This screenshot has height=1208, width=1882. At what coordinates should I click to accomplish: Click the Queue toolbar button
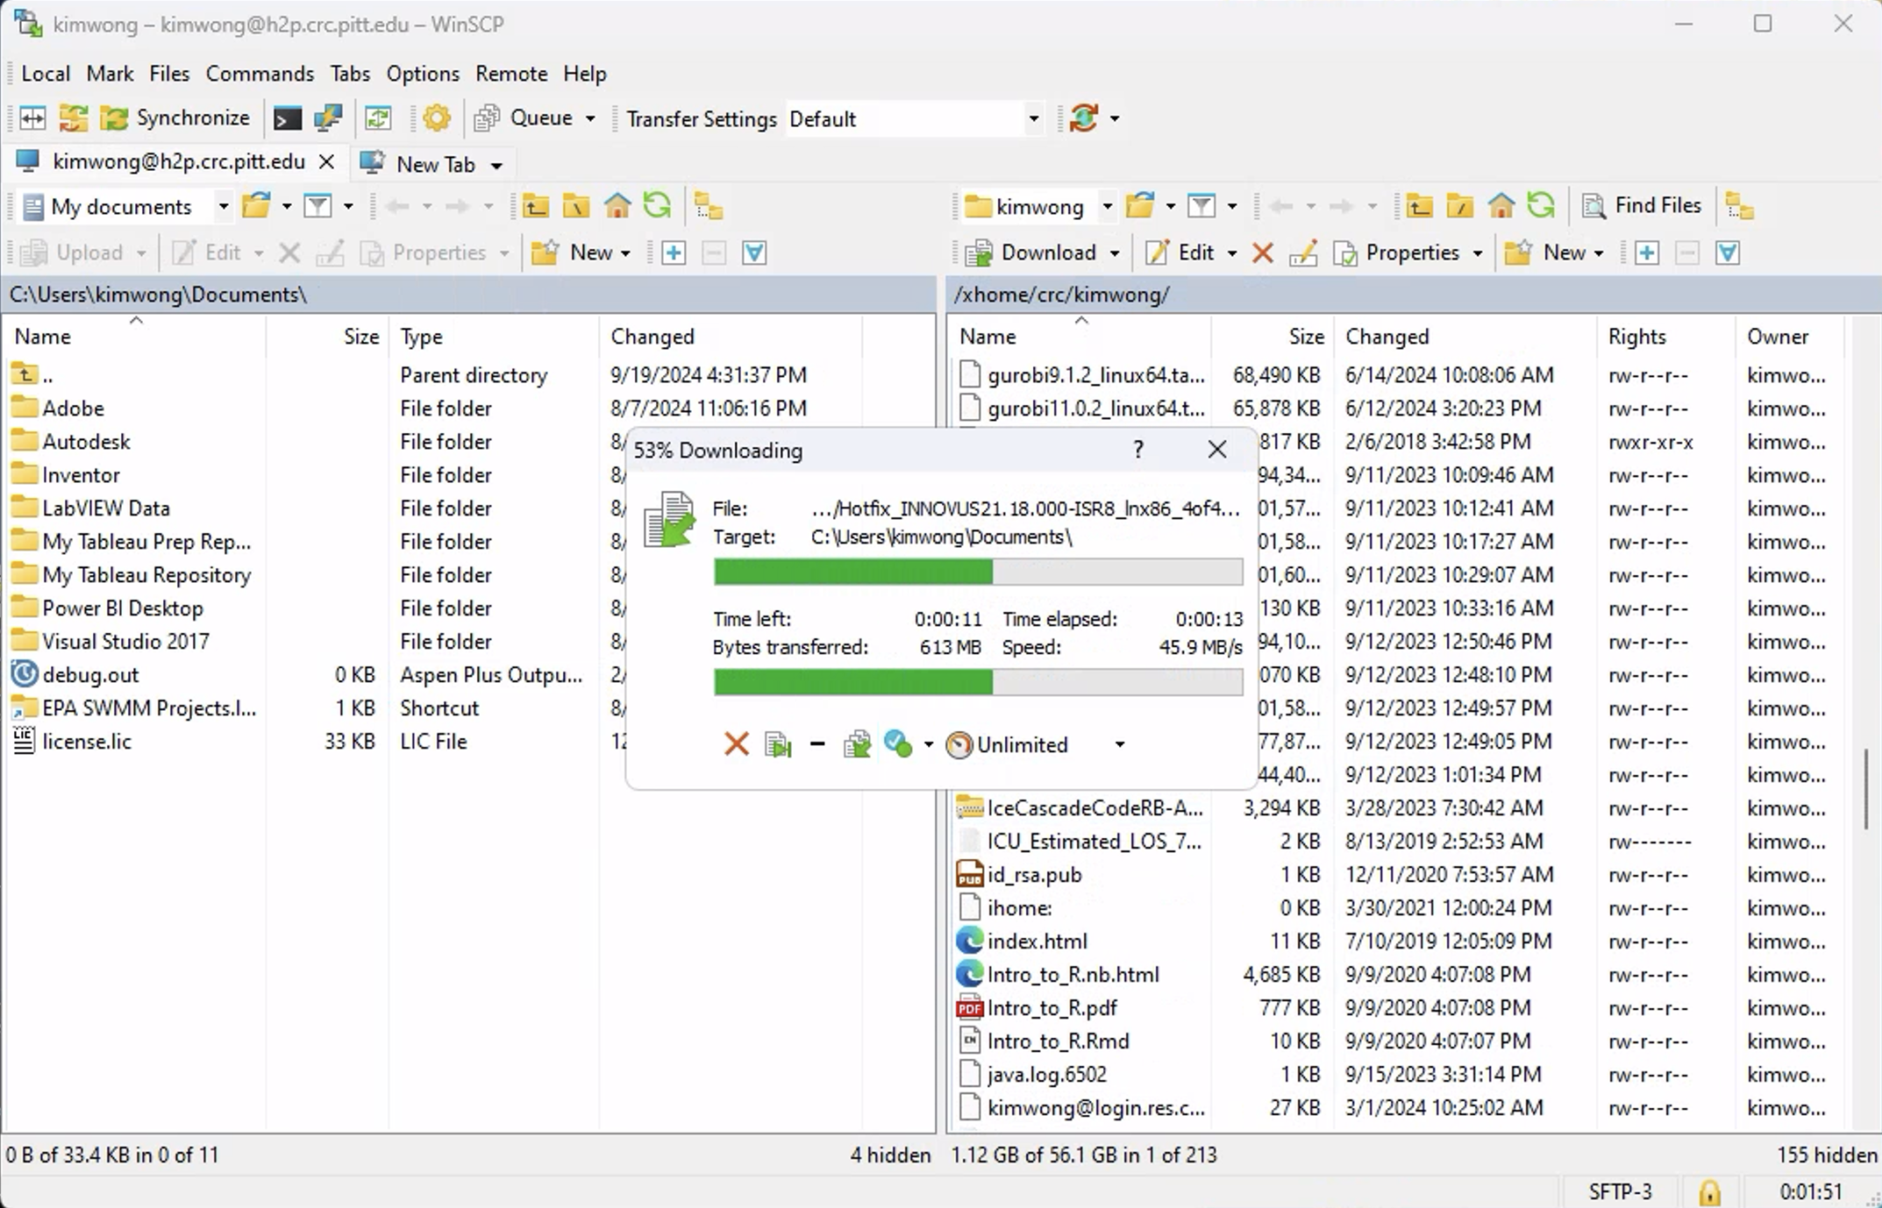click(x=525, y=117)
